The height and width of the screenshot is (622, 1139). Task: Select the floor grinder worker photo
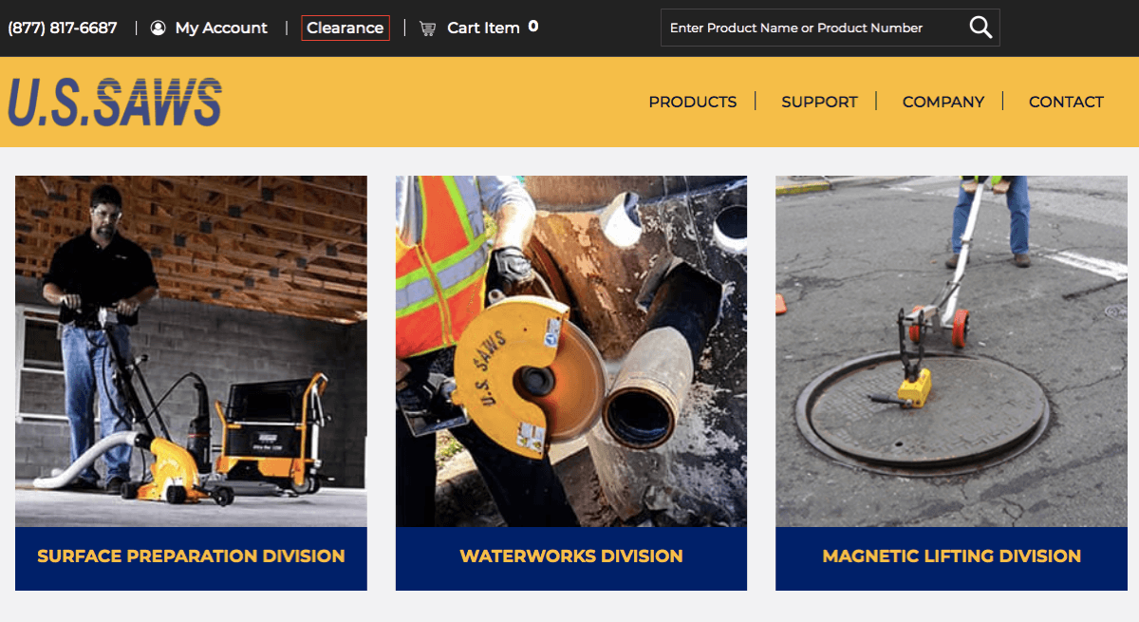[x=191, y=351]
